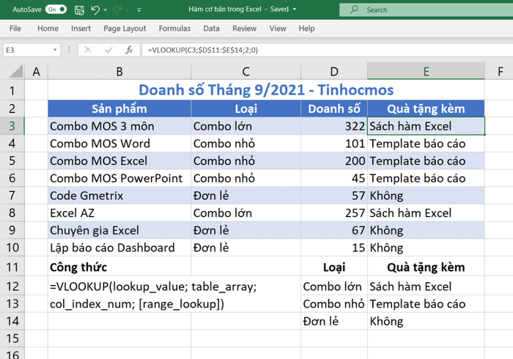The image size is (513, 359).
Task: Click the Redo arrow icon
Action: [117, 10]
